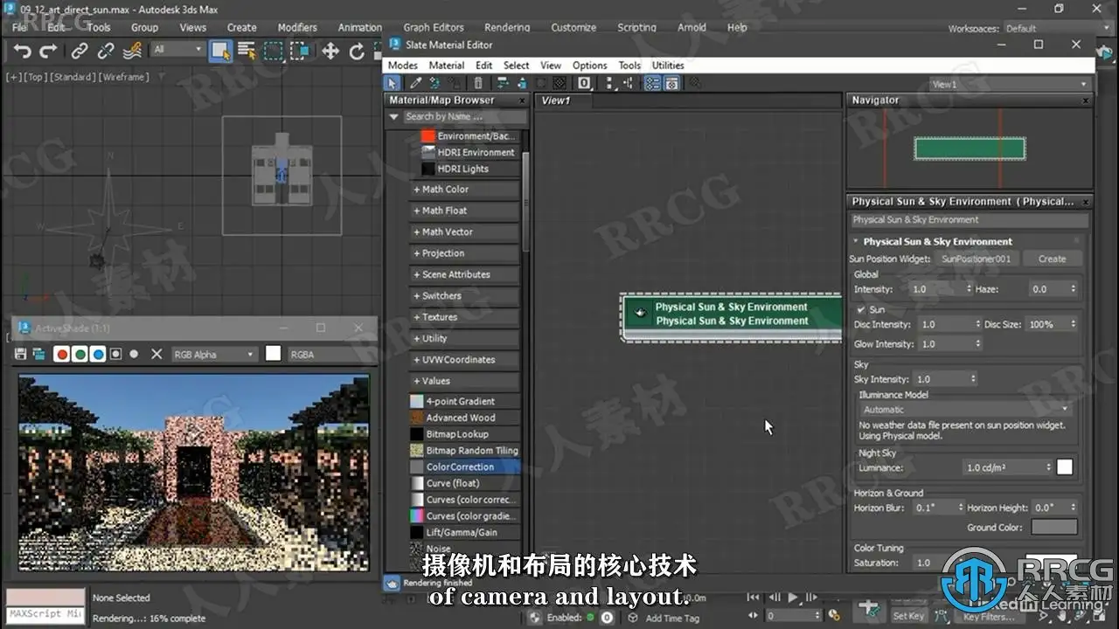Open the selection filter All dropdown
Screen dimensions: 1119x629
click(x=177, y=50)
